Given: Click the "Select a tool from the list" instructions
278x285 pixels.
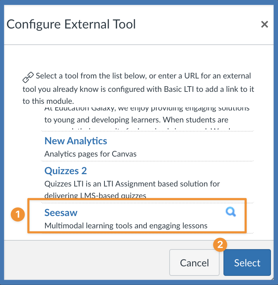Looking at the screenshot, I should tap(143, 76).
